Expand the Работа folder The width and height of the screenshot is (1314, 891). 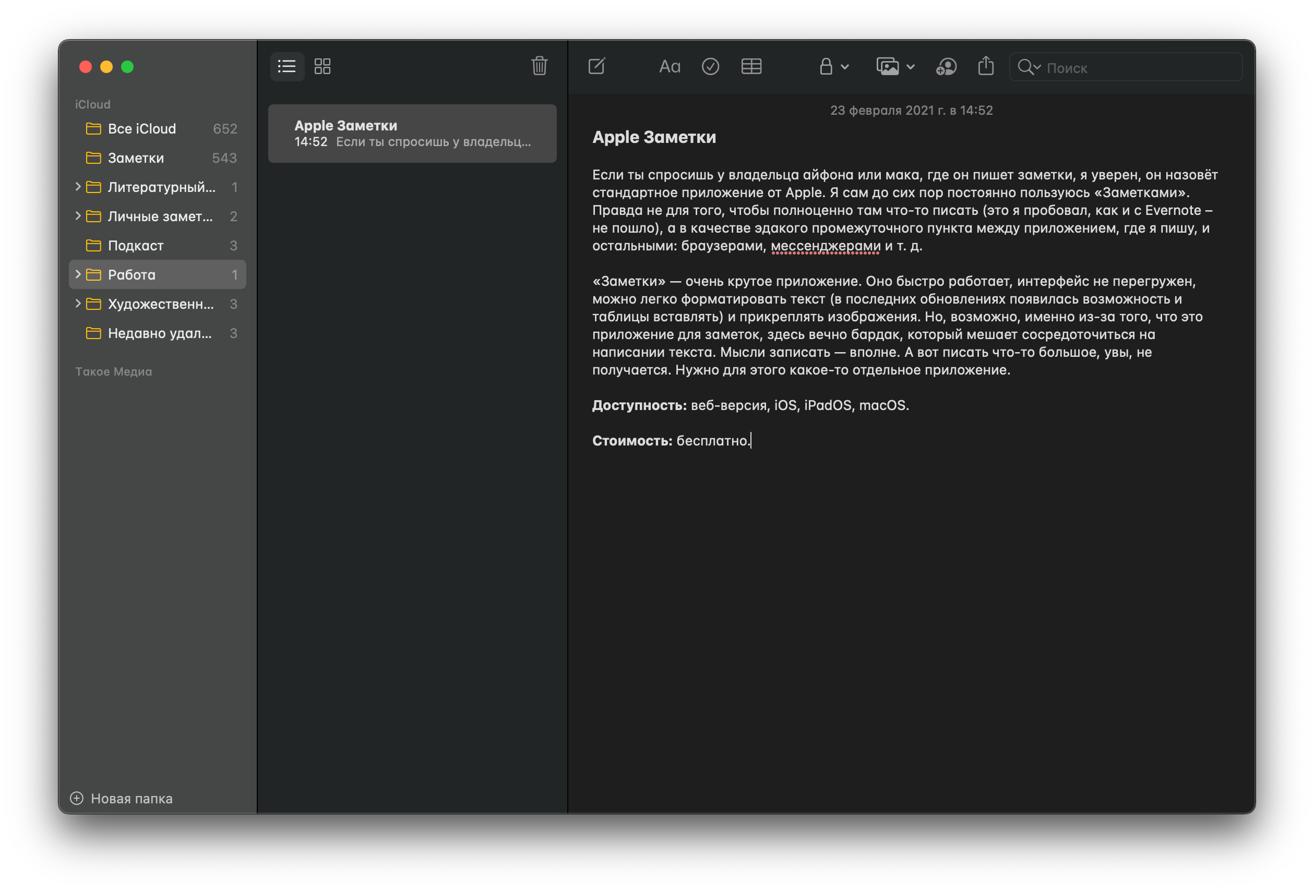[x=79, y=273]
